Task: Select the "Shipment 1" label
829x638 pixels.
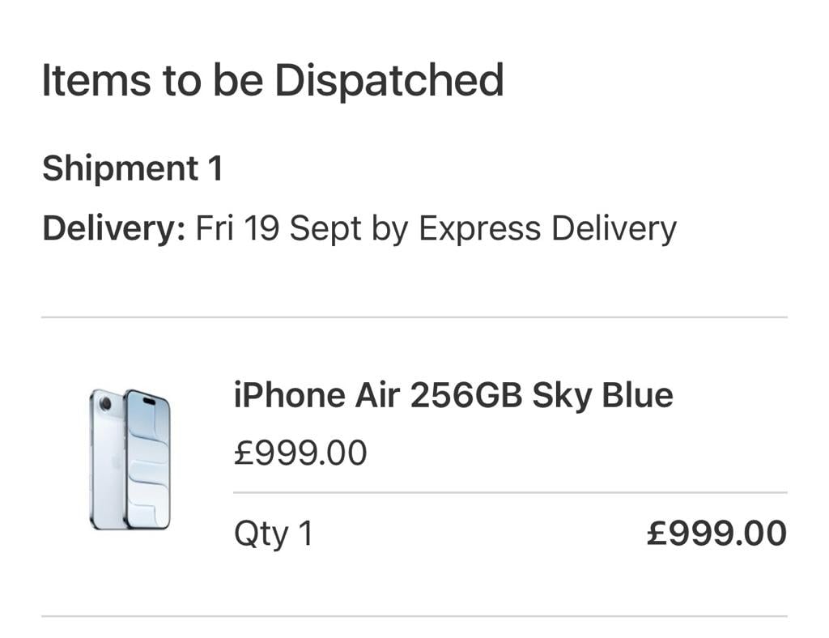Action: pyautogui.click(x=132, y=168)
